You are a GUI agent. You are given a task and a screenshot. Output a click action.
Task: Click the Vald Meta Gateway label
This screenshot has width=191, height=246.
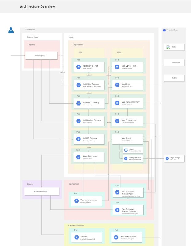click(91, 103)
